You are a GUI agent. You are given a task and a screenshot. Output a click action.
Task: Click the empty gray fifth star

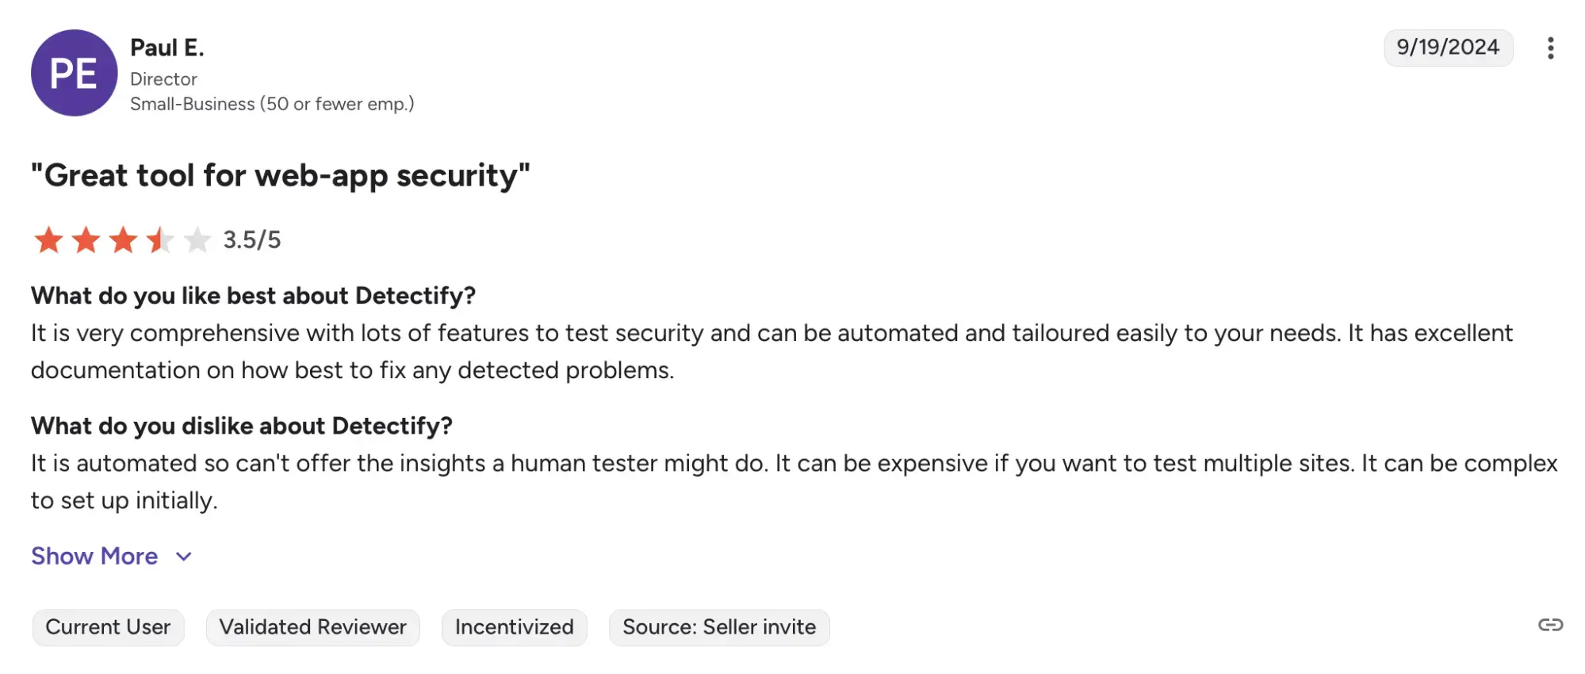[x=197, y=239]
